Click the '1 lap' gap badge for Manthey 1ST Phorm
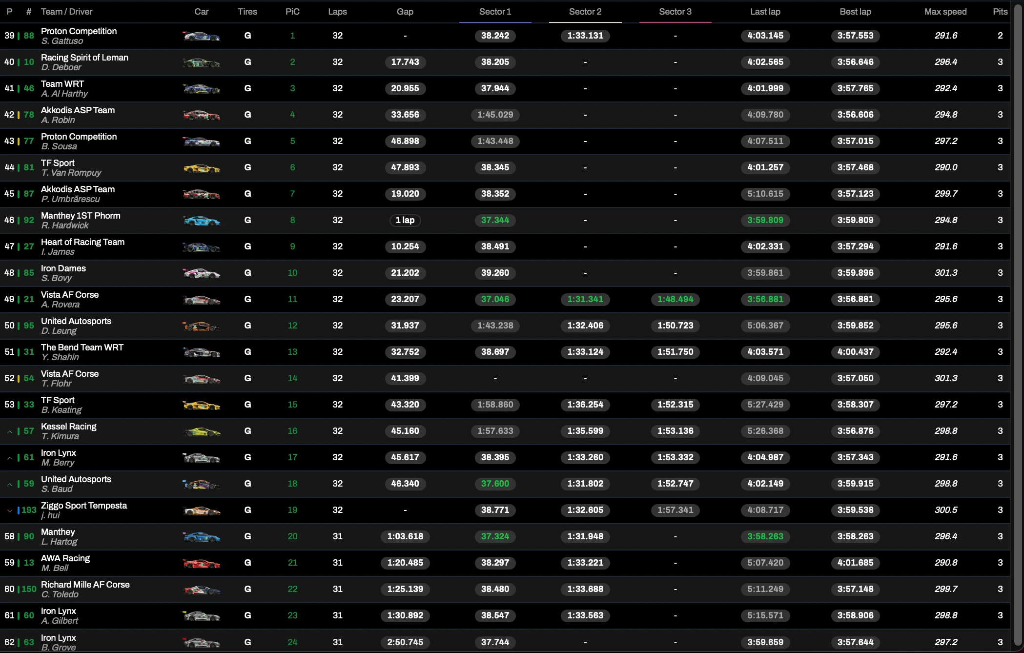Screen dimensions: 1024x653 [x=405, y=220]
